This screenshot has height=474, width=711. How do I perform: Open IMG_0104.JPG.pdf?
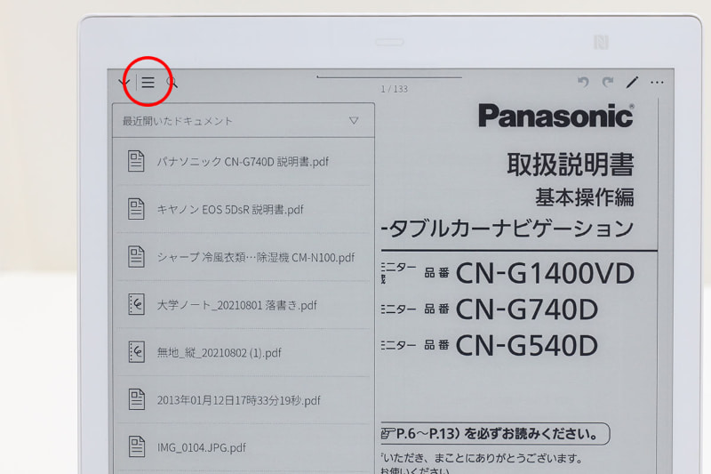click(243, 447)
